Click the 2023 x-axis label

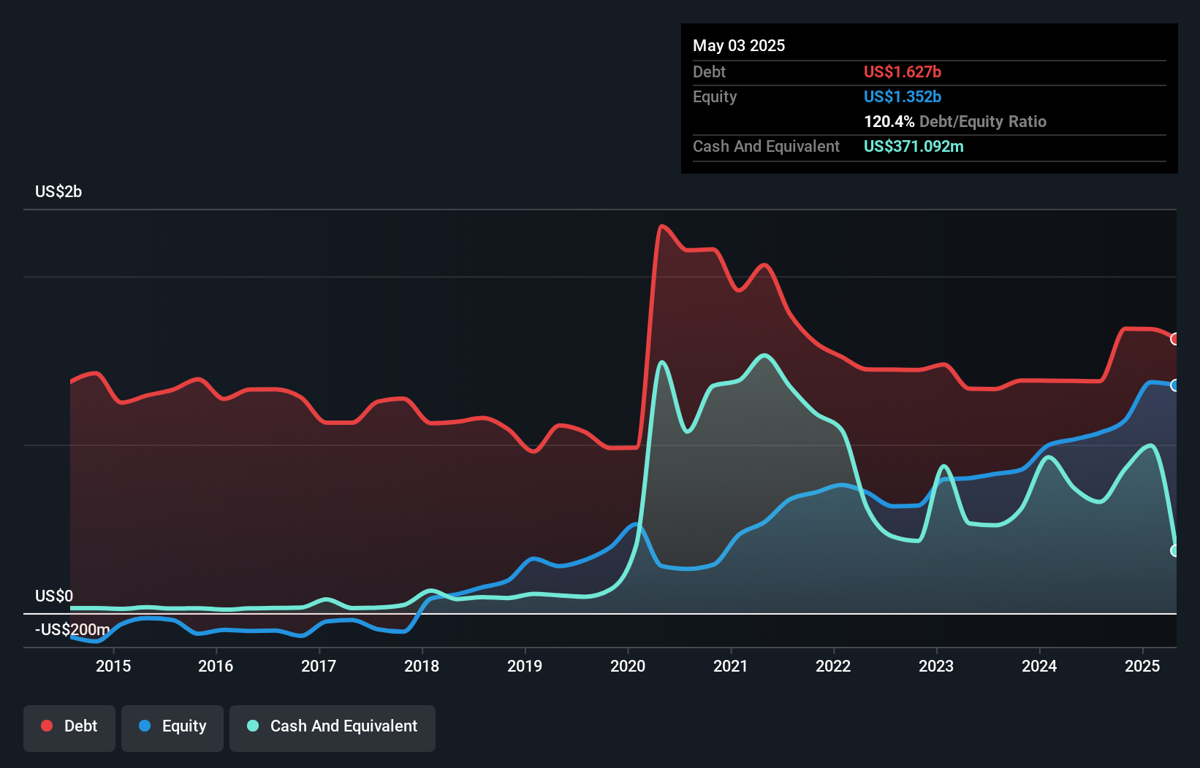936,666
